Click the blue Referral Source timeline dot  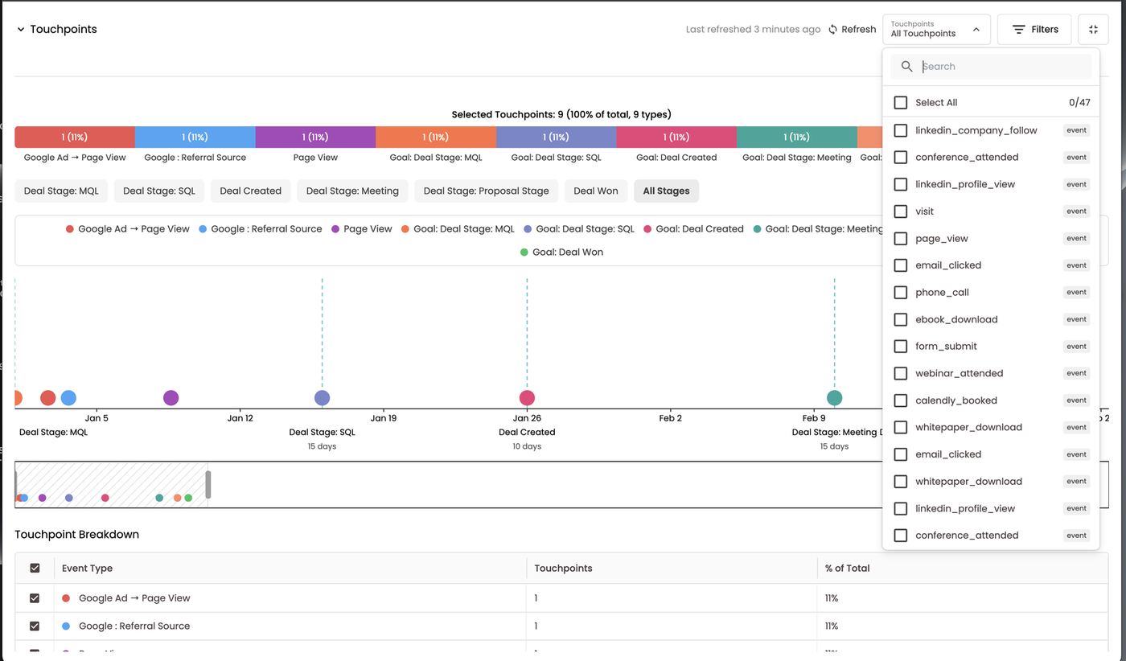tap(68, 398)
